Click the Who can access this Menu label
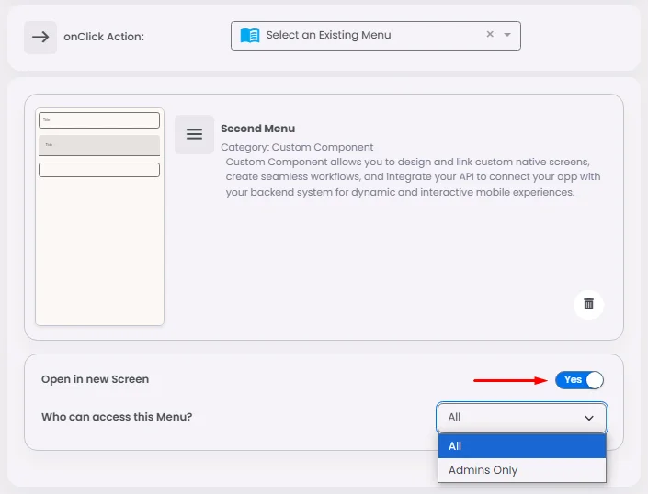This screenshot has height=494, width=648. 117,417
